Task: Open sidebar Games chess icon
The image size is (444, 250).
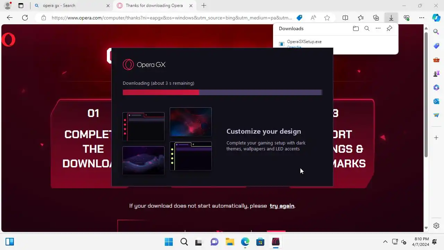Action: click(x=436, y=74)
